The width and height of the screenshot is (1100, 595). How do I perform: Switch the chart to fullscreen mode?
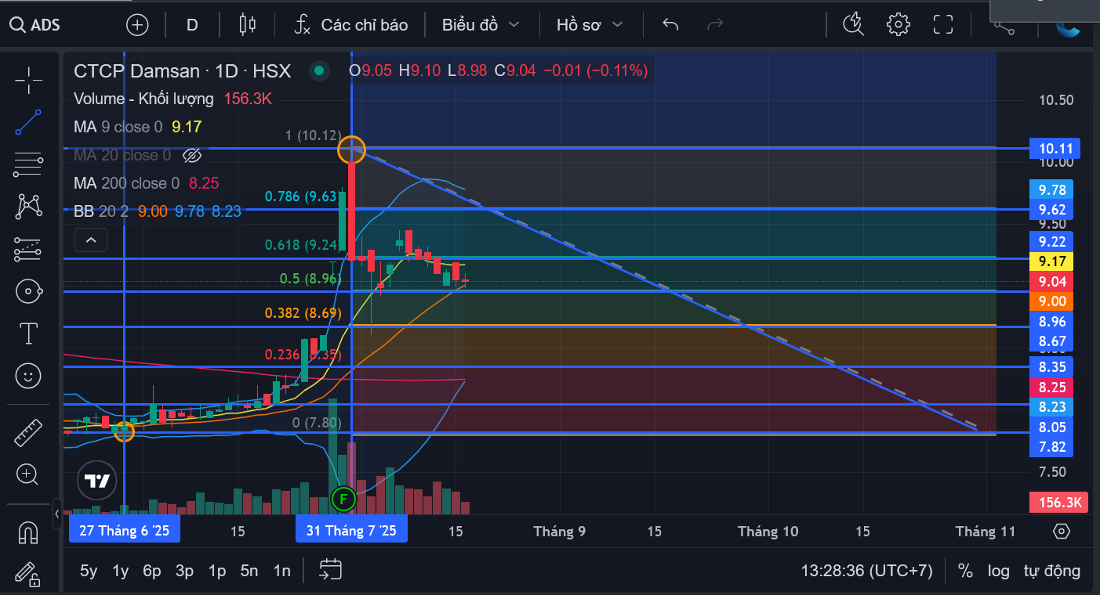click(943, 25)
